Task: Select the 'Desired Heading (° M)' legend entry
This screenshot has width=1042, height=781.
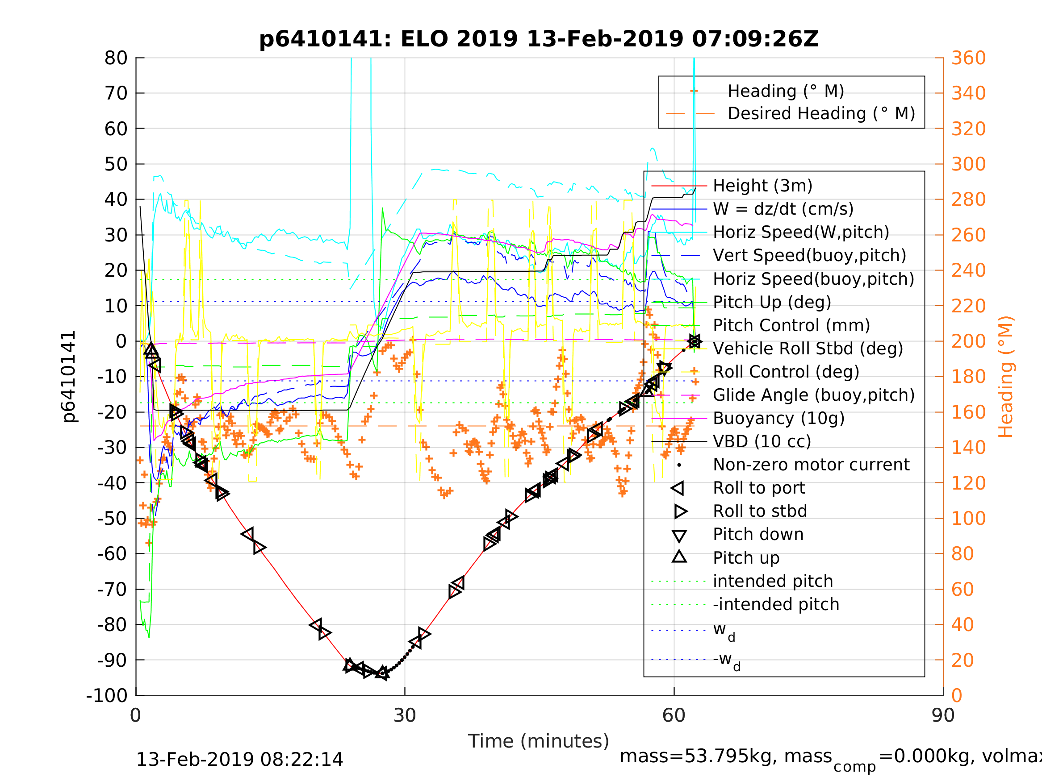Action: 821,113
